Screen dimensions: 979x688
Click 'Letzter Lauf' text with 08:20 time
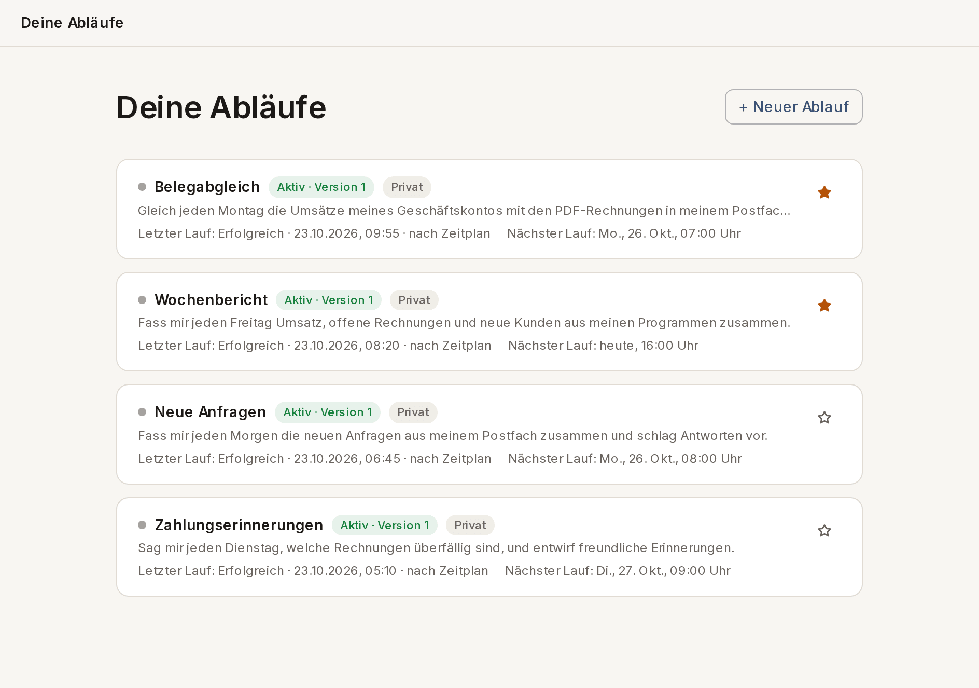(315, 346)
